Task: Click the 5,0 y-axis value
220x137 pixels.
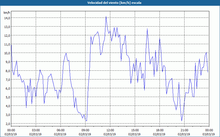Action: 8,97
